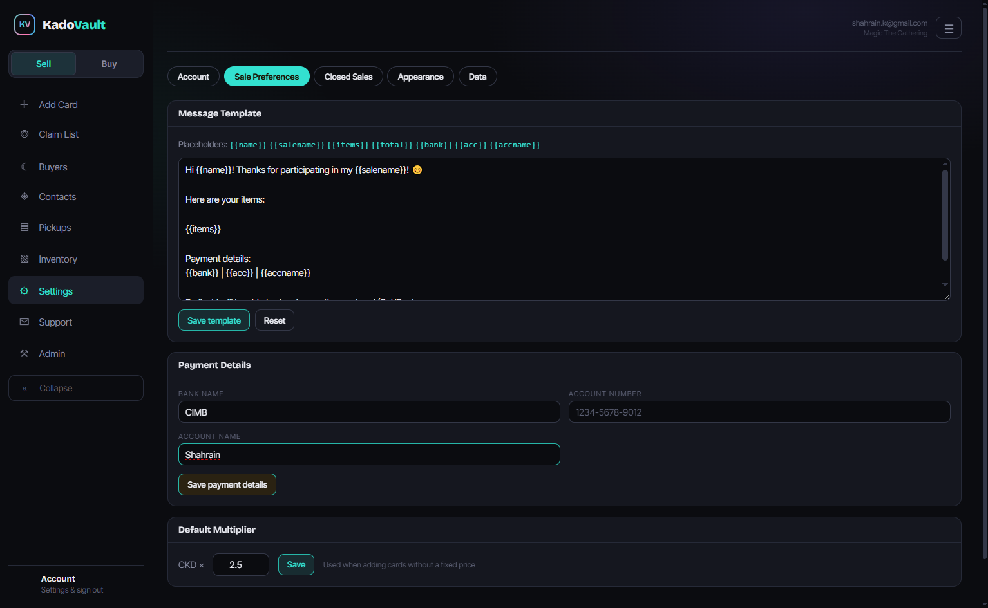Navigate to Inventory

pos(76,259)
